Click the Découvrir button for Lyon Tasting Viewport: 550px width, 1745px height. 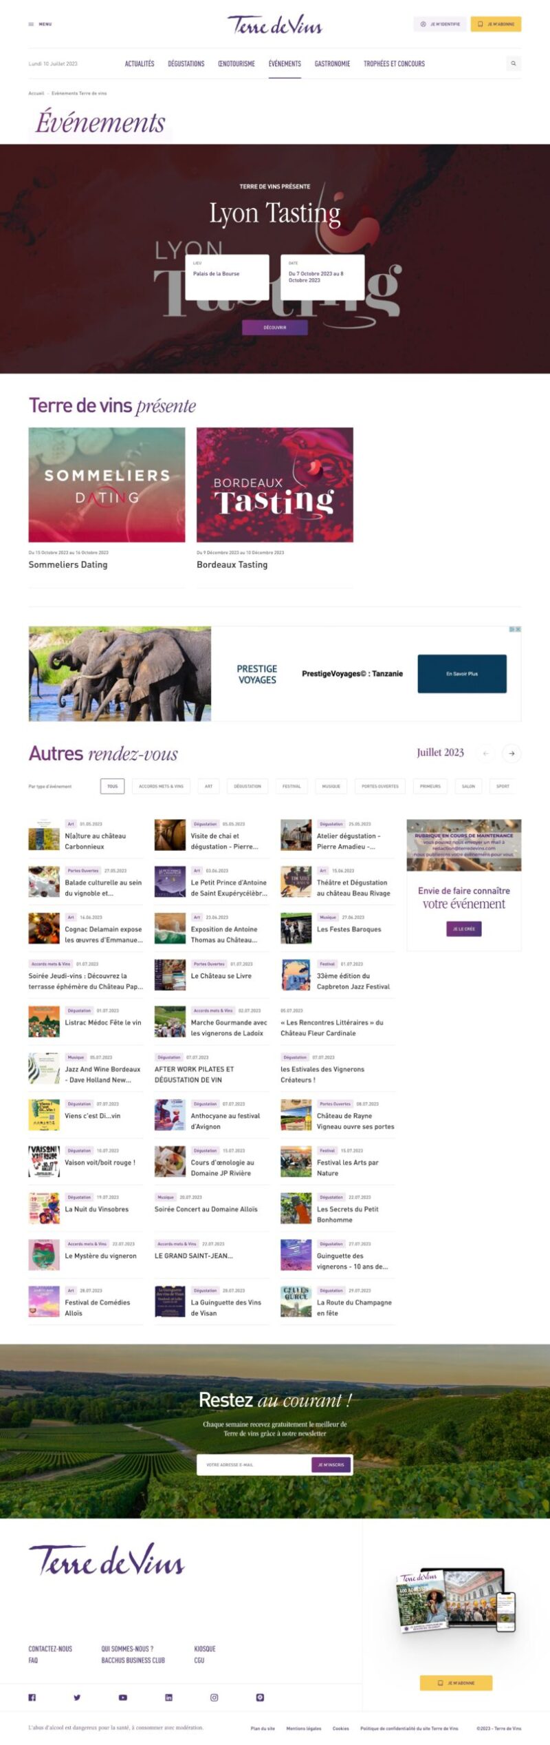click(x=275, y=328)
